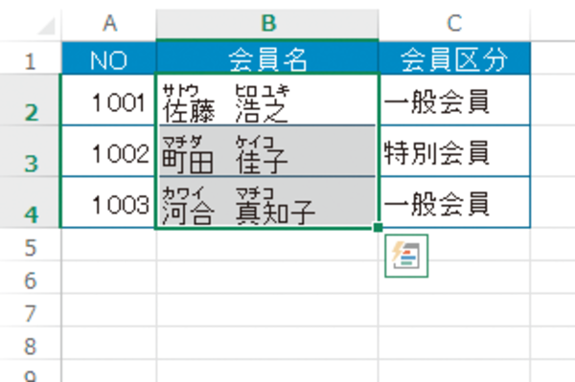Screen dimensions: 575x382
Task: Open the Quick Analysis button
Action: [406, 256]
